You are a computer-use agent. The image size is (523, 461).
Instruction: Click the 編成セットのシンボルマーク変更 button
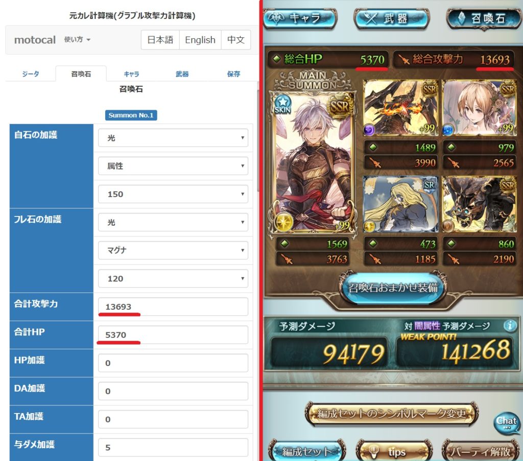[392, 414]
